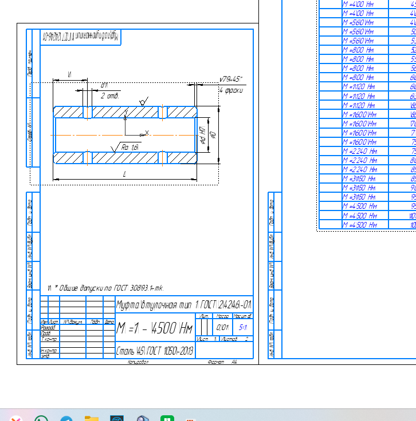
Task: Click the leftmost colorful taskbar icon
Action: 15,419
